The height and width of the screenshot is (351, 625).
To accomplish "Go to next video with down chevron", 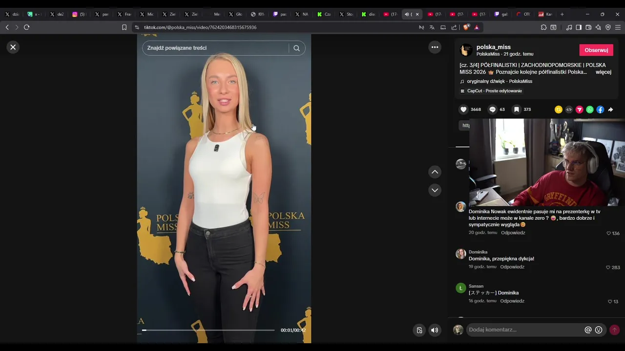I will [435, 190].
